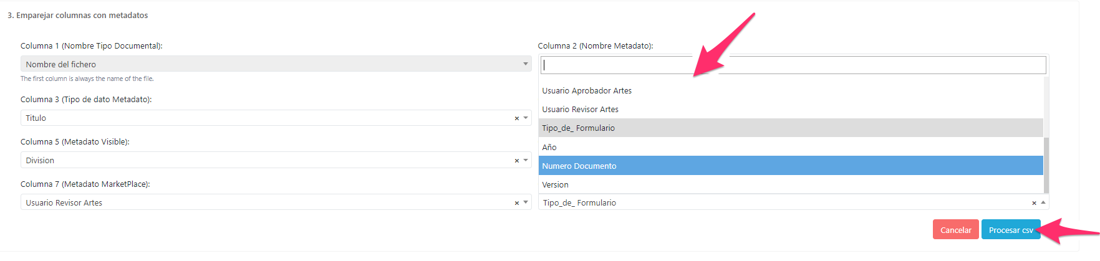1100x261 pixels.
Task: Choose Año from the dropdown list
Action: pyautogui.click(x=549, y=148)
